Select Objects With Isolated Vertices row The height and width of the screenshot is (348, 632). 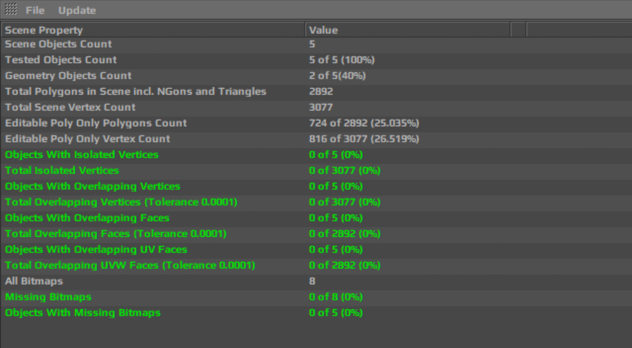pyautogui.click(x=316, y=155)
